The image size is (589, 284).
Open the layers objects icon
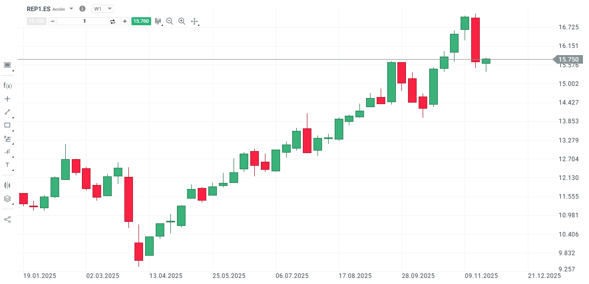pyautogui.click(x=8, y=199)
